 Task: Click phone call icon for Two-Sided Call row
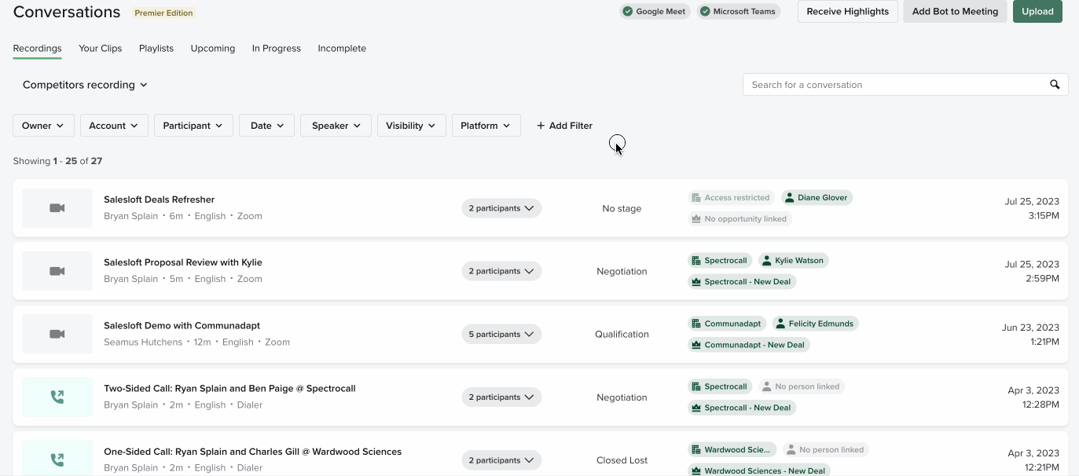[x=57, y=397]
